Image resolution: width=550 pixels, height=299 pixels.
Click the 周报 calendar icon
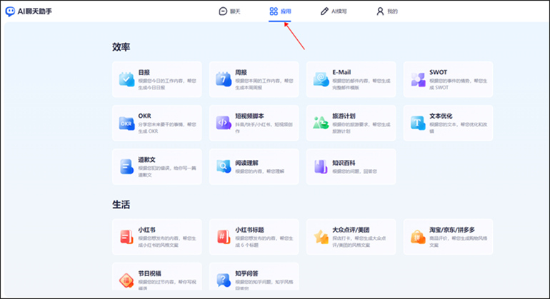coord(224,79)
